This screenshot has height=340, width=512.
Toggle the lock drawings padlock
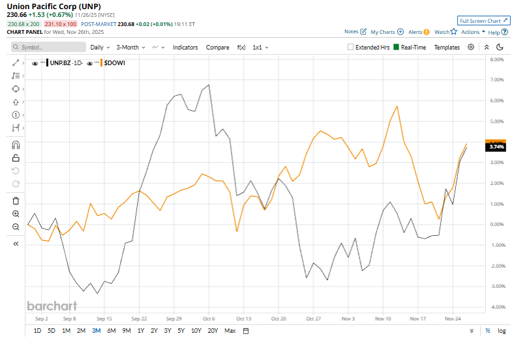click(16, 158)
